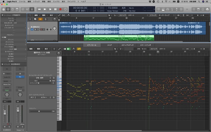
Task: Open the Library button in control bar
Action: point(4,9)
